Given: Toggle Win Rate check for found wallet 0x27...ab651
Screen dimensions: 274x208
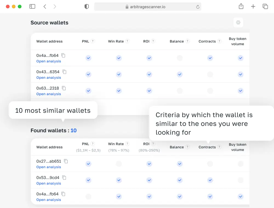Looking at the screenshot, I should point(119,164).
